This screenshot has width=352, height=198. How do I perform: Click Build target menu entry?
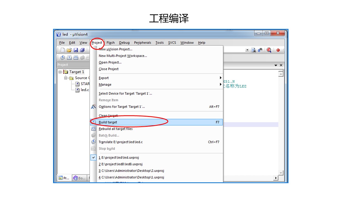156,122
